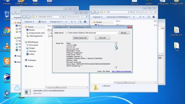Refresh the CyberGate folder window
The height and width of the screenshot is (104, 185).
(63, 17)
